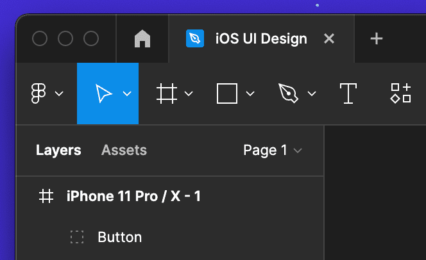This screenshot has height=260, width=426.
Task: Expand the Move tool options chevron
Action: pos(127,93)
